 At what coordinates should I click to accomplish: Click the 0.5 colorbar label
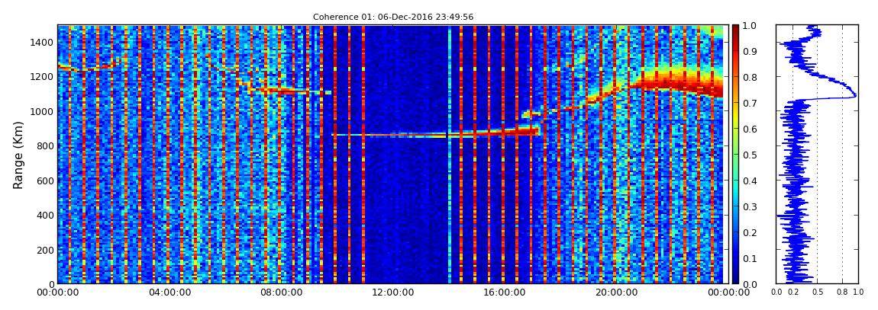click(x=750, y=155)
